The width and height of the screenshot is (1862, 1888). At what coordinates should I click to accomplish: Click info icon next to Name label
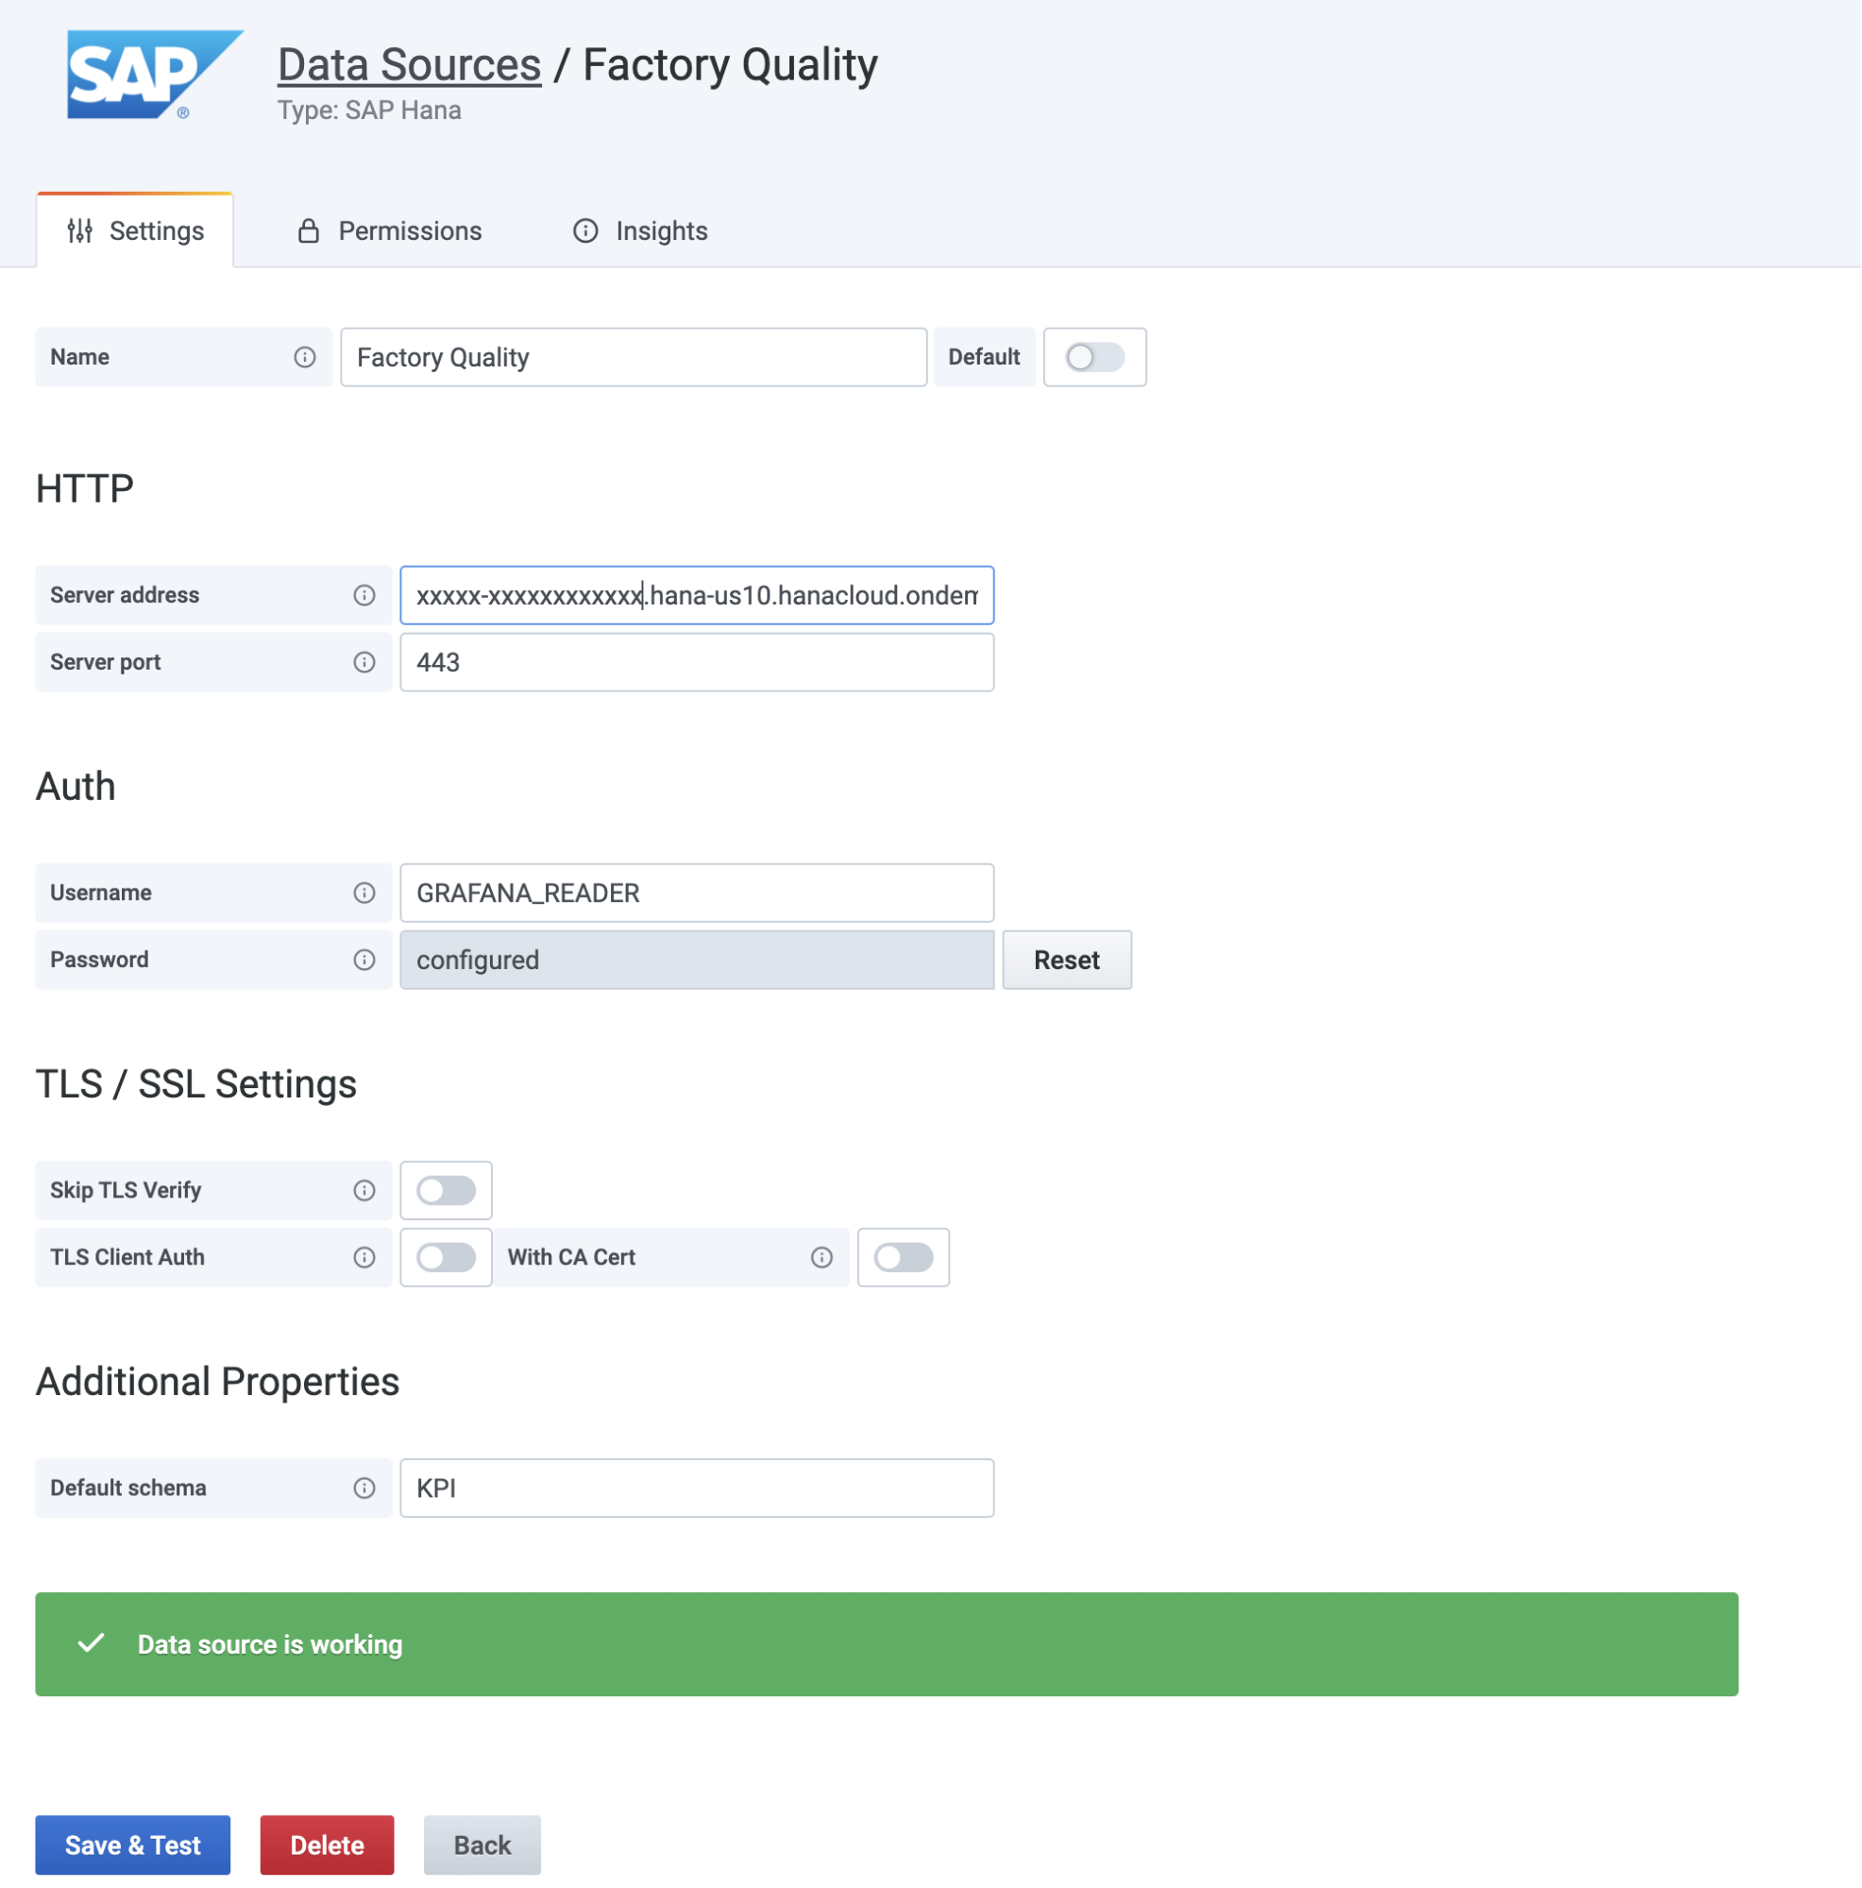point(305,357)
